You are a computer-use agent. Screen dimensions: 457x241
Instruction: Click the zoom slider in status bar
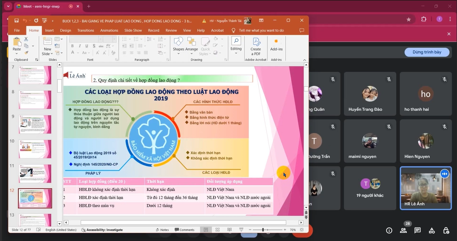pos(263,230)
